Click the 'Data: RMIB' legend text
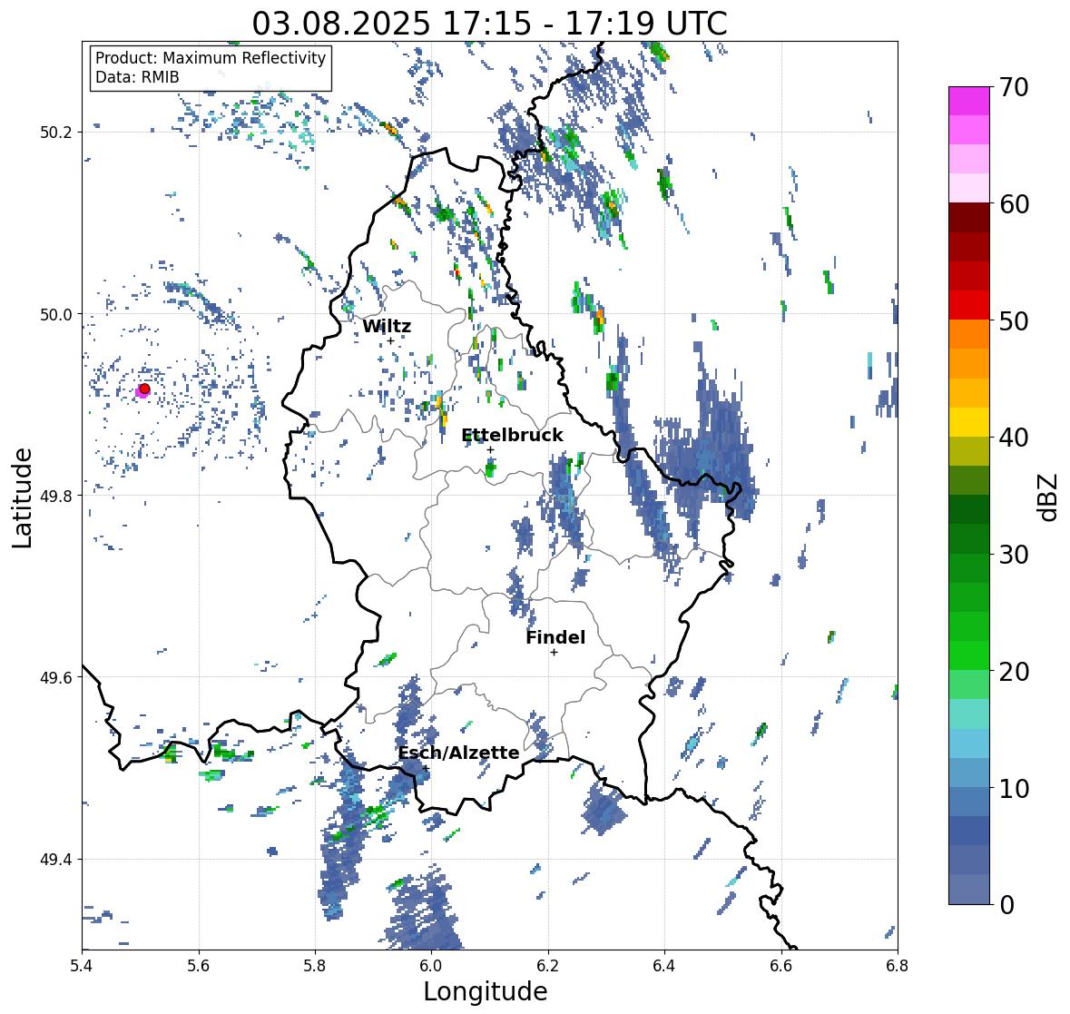The image size is (1070, 1014). [x=137, y=77]
